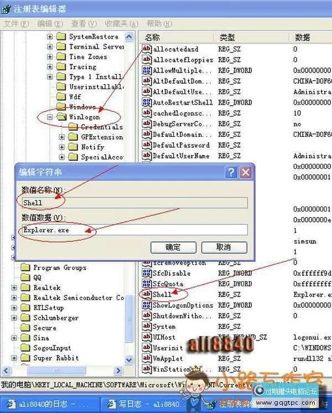Click the tree pane horizontal scrollbar thumb
This screenshot has width=332, height=413.
point(56,370)
